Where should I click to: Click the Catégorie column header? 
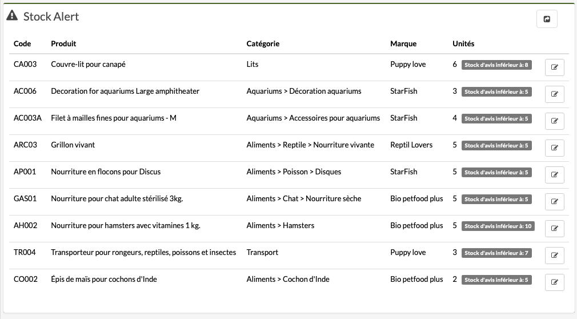263,43
